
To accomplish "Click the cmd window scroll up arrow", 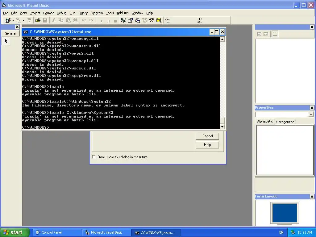I will coord(222,39).
